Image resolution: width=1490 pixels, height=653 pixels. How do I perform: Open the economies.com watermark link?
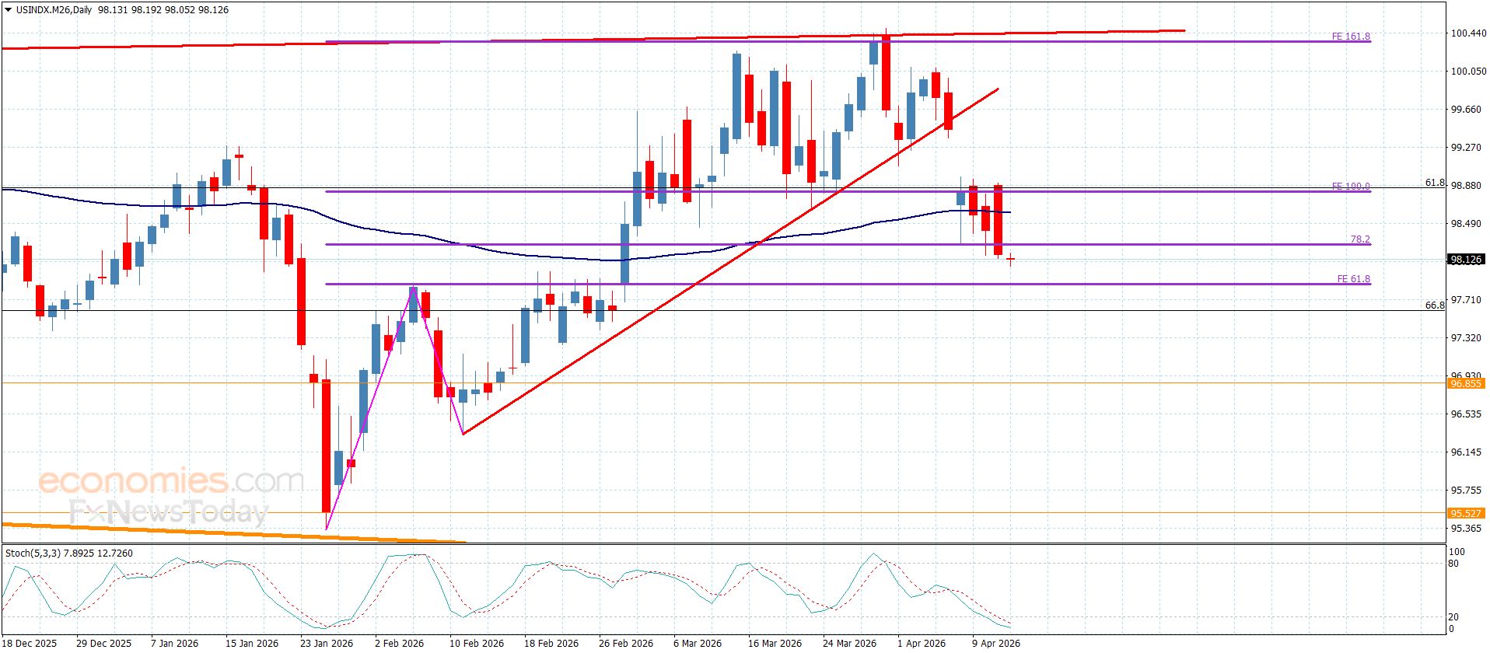(x=171, y=482)
